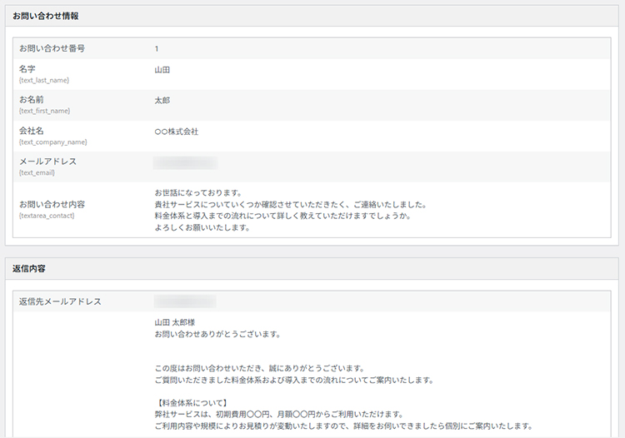Click the first name value 太郎

pyautogui.click(x=162, y=101)
